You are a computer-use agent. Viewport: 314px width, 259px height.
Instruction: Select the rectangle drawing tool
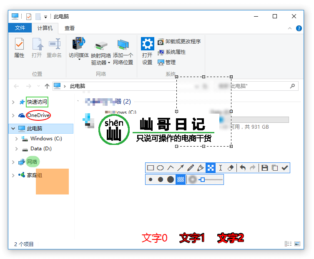[x=151, y=168]
